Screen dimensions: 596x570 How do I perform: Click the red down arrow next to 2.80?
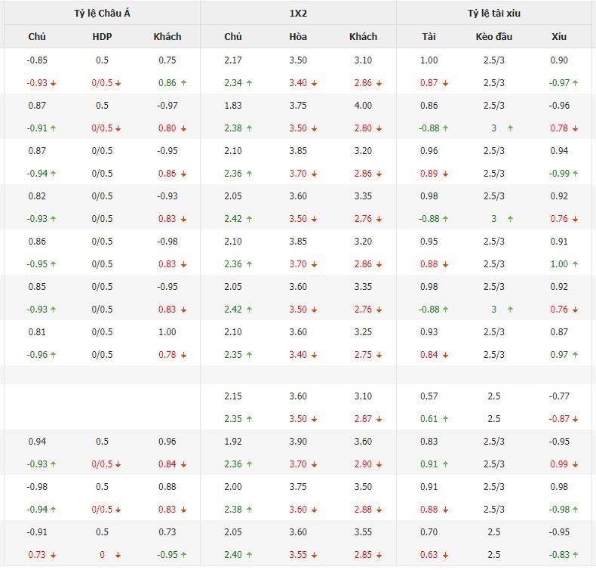379,128
